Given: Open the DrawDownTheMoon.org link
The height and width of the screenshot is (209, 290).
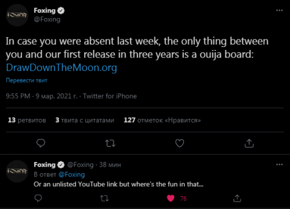Looking at the screenshot, I should coord(61,68).
